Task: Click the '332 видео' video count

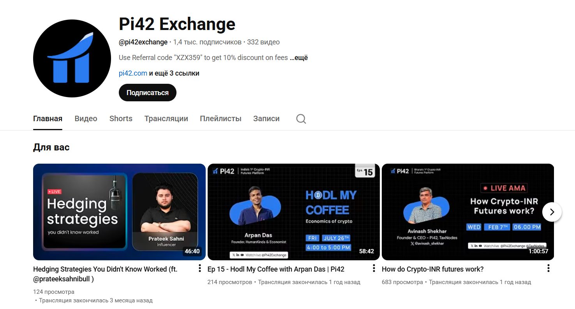Action: point(263,42)
